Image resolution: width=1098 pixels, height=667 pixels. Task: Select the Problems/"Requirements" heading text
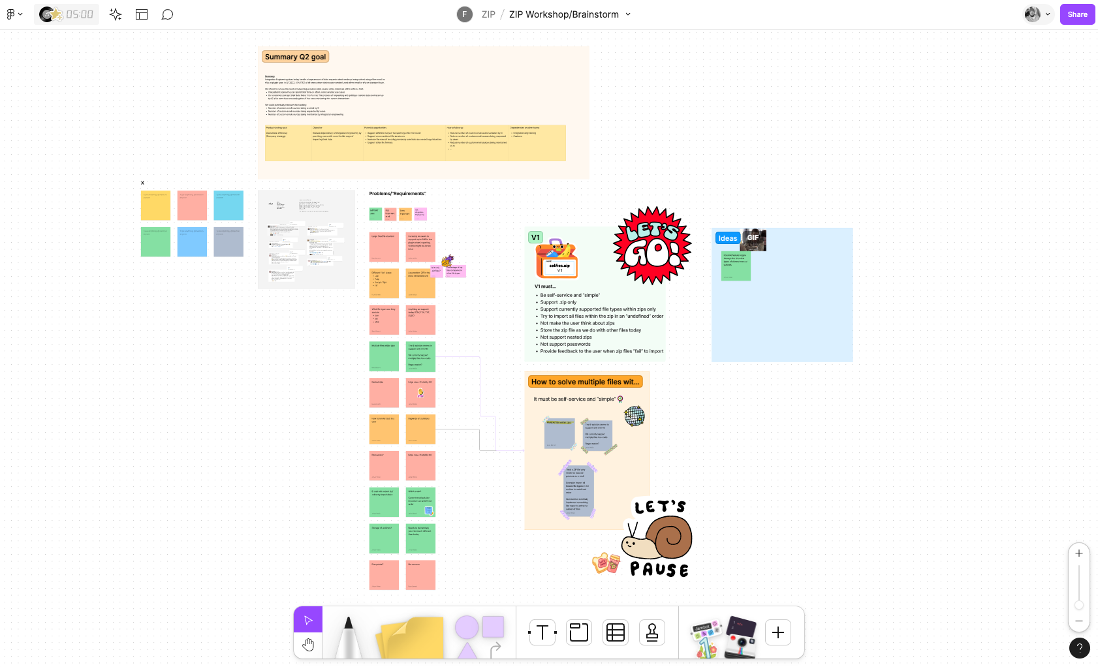click(398, 194)
